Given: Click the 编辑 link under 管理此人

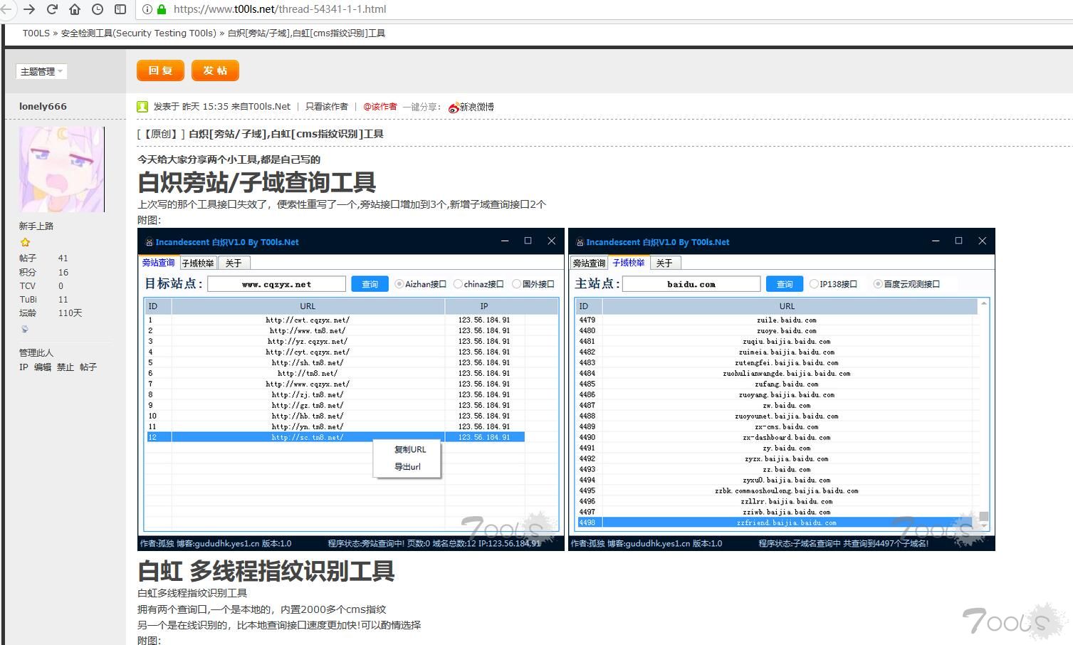Looking at the screenshot, I should 43,367.
